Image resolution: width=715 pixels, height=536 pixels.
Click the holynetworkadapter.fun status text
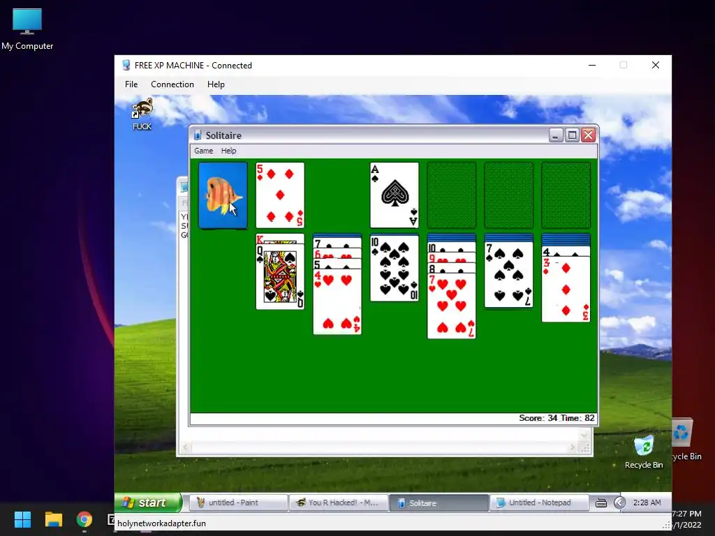[x=161, y=523]
